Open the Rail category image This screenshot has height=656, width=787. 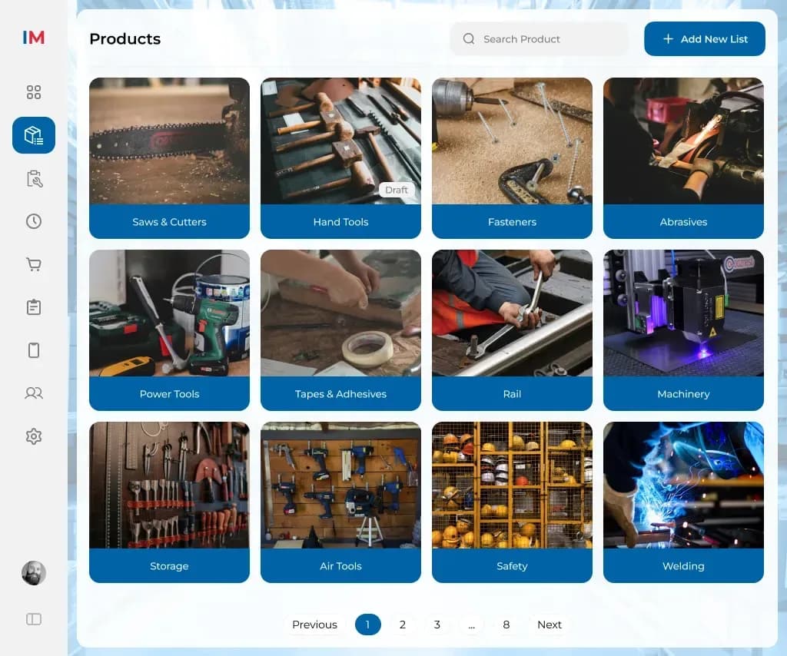click(x=512, y=313)
